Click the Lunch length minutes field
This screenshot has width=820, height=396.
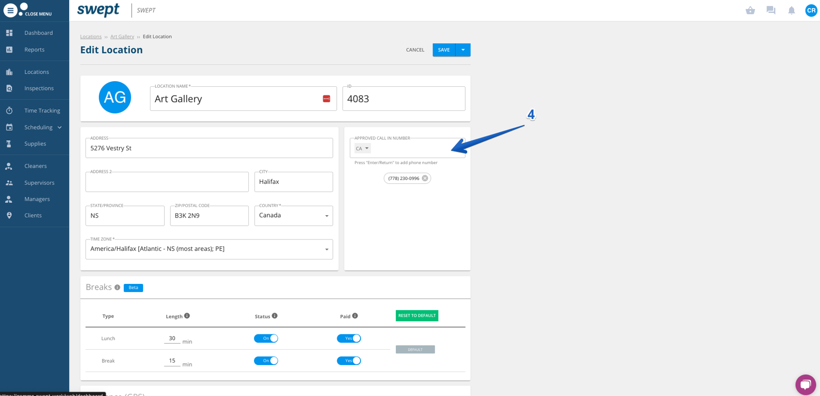172,338
